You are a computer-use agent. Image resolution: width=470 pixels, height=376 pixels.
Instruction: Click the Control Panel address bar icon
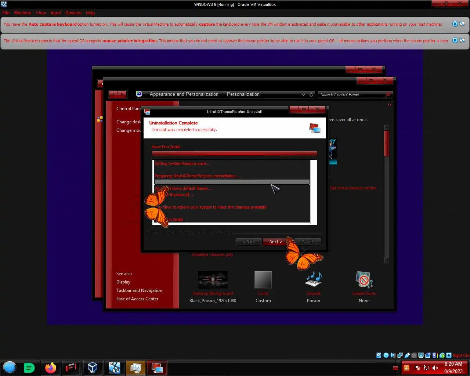(x=139, y=94)
